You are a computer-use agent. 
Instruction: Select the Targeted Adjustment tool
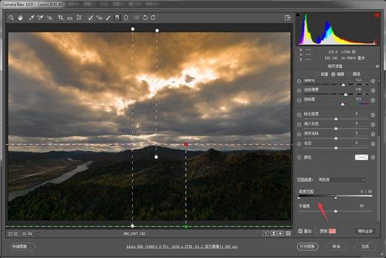pyautogui.click(x=49, y=17)
